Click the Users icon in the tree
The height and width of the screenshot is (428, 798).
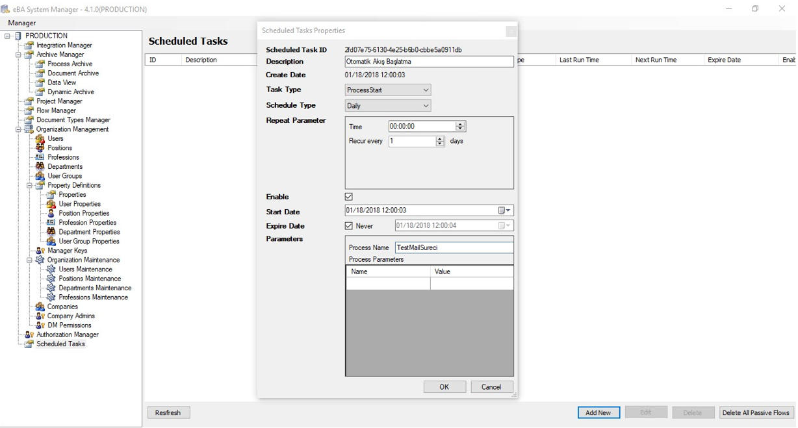coord(40,139)
